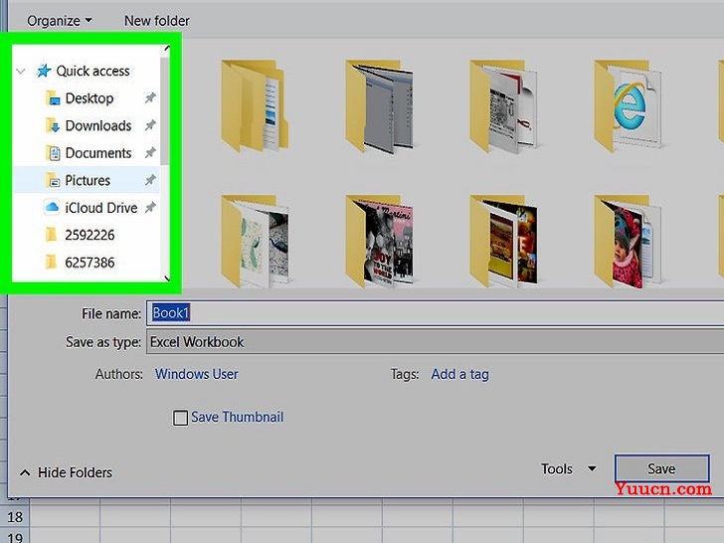The image size is (724, 543).
Task: Select the Pictures entry in Quick access
Action: [88, 180]
